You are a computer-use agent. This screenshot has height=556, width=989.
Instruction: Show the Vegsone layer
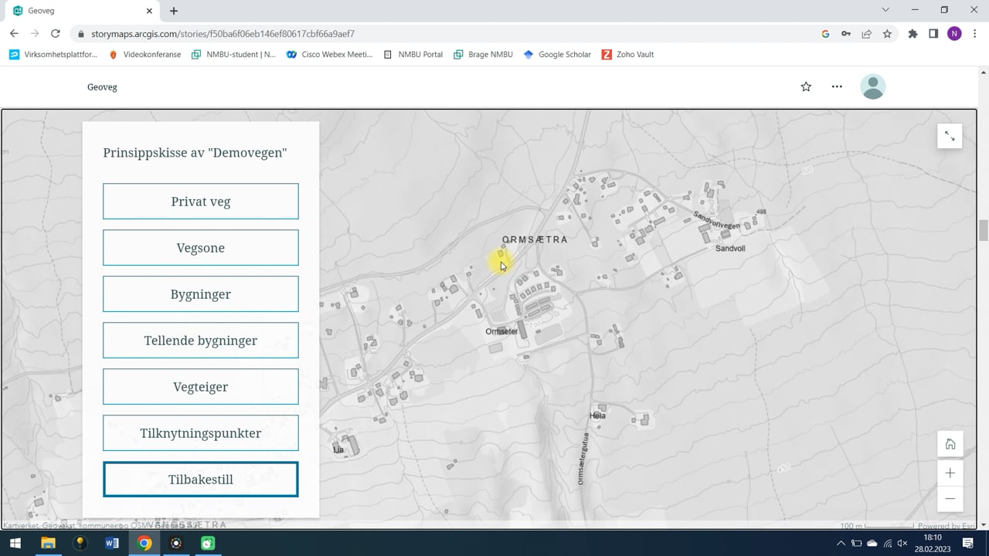coord(201,248)
